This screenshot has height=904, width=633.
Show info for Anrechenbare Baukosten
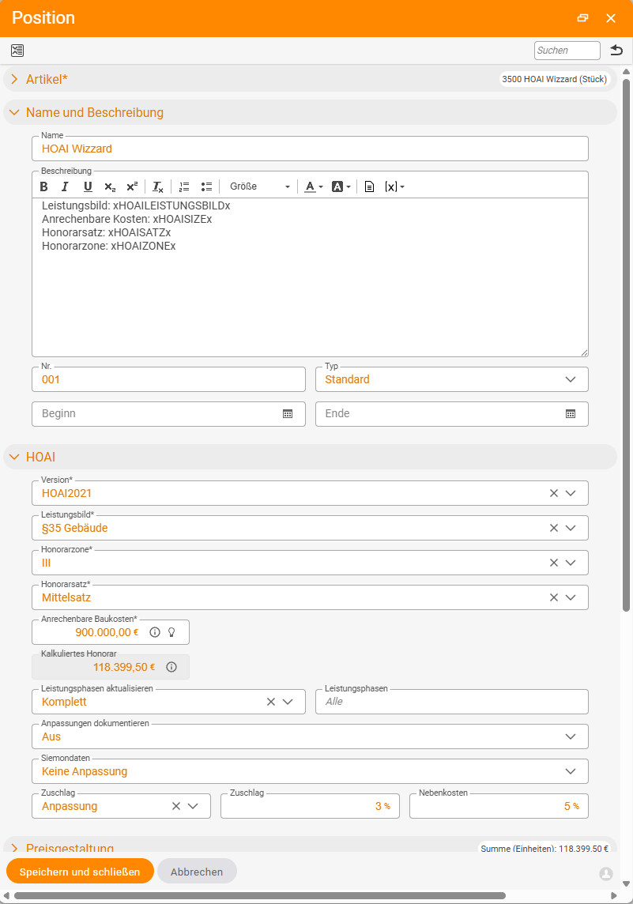click(155, 632)
